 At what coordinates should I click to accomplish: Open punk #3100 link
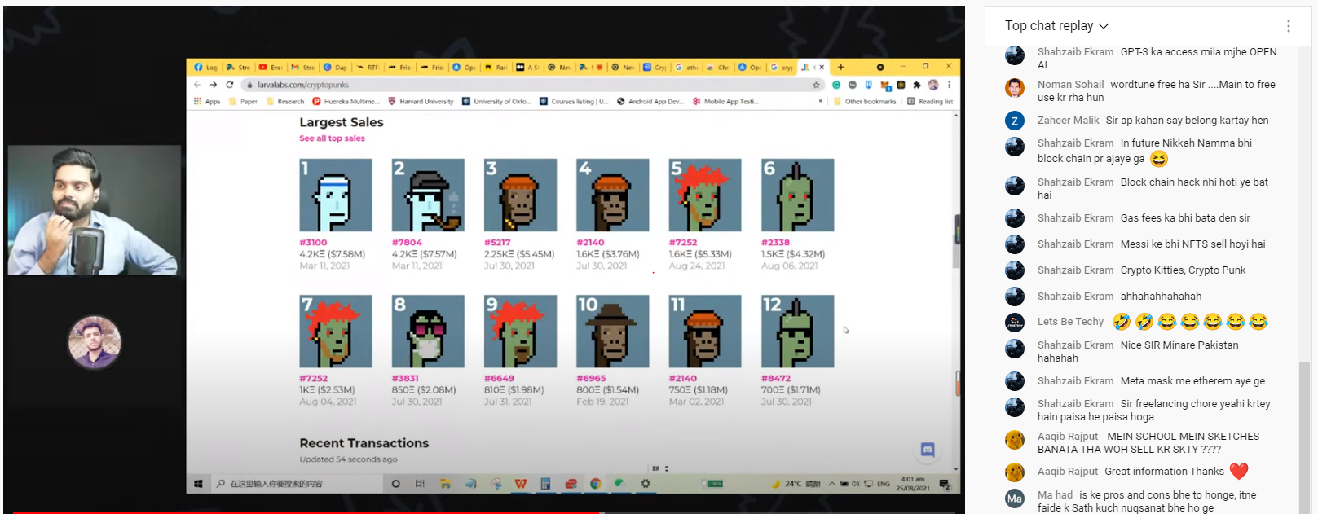[x=313, y=243]
